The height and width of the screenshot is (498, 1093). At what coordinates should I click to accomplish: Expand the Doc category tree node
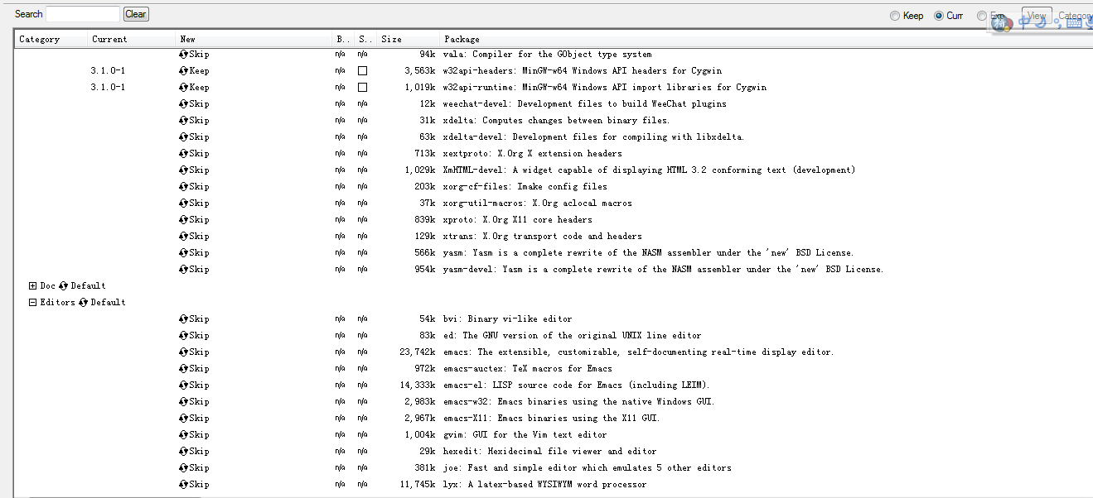tap(33, 286)
